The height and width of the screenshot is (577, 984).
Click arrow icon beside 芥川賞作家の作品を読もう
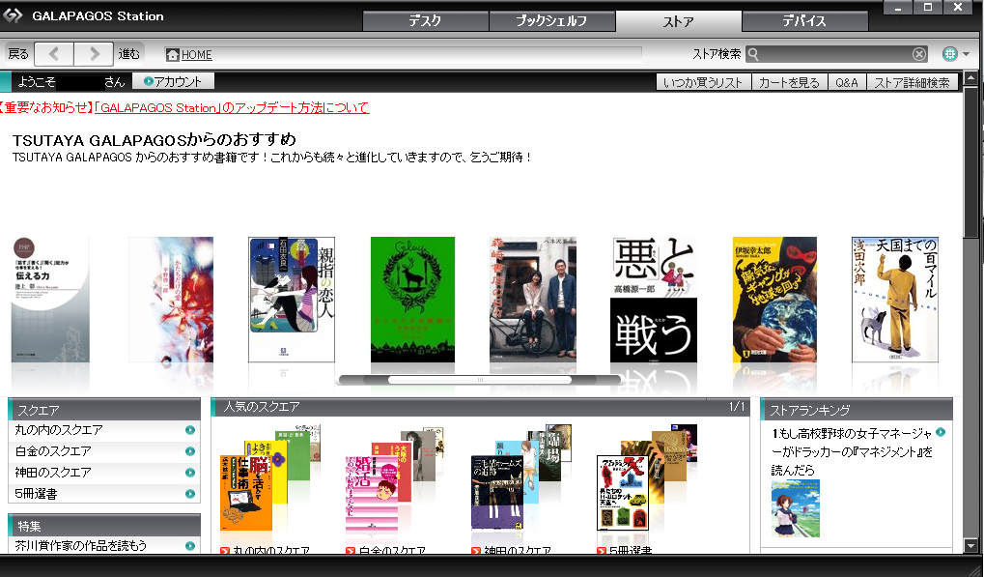click(x=190, y=546)
